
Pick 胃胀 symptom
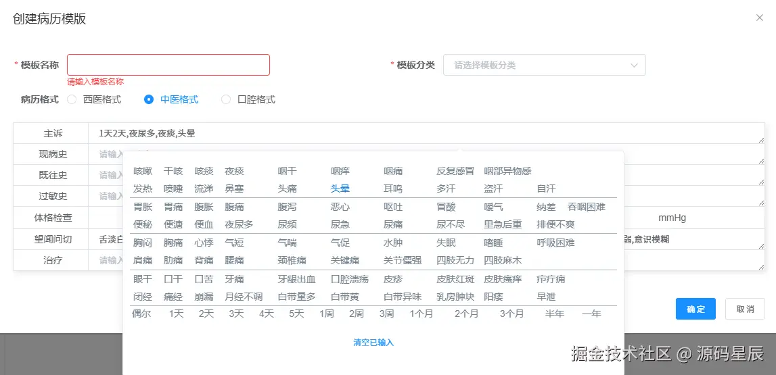[143, 207]
